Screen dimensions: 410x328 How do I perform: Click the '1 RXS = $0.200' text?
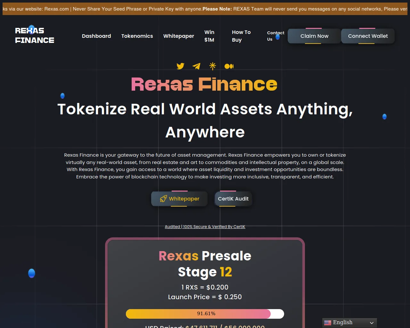coord(205,287)
